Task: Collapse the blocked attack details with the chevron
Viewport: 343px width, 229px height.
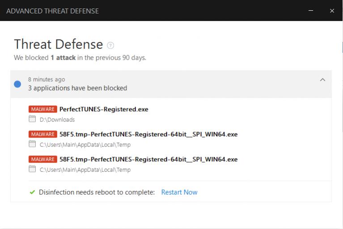Action: point(322,80)
